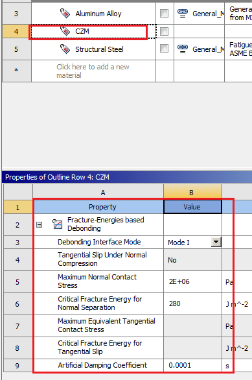This screenshot has height=380, width=252.
Task: Click column A header in properties table
Action: tap(98, 193)
